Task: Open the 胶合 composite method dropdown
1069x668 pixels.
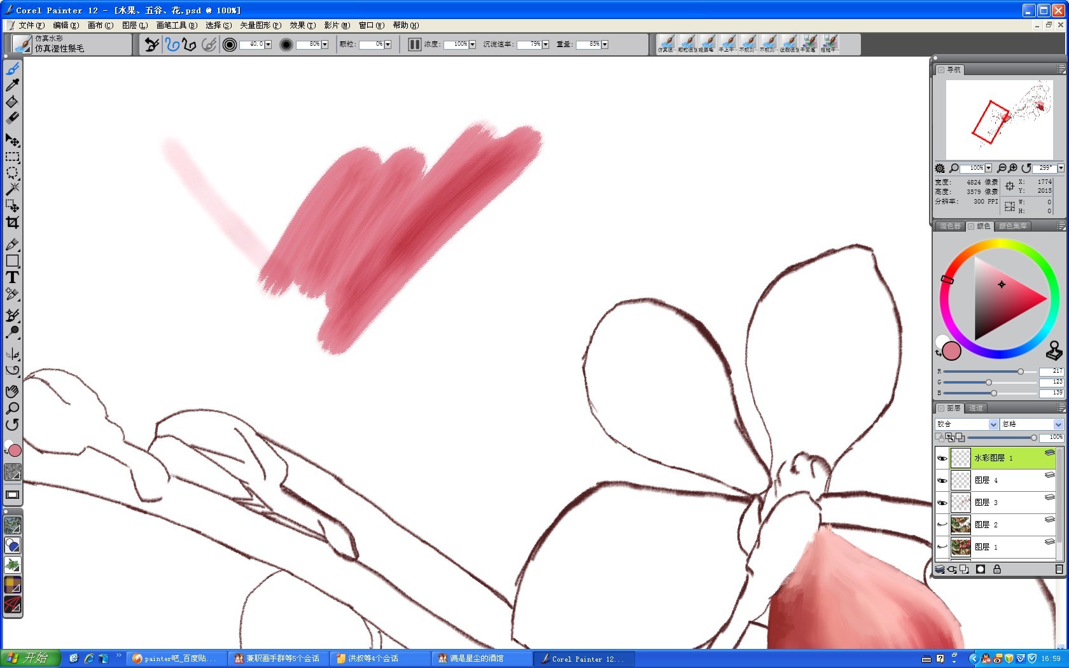Action: (993, 424)
